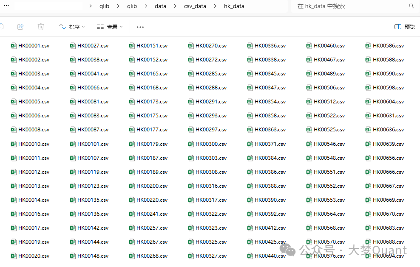Expand the chevron before first qlib breadcrumb

click(91, 6)
